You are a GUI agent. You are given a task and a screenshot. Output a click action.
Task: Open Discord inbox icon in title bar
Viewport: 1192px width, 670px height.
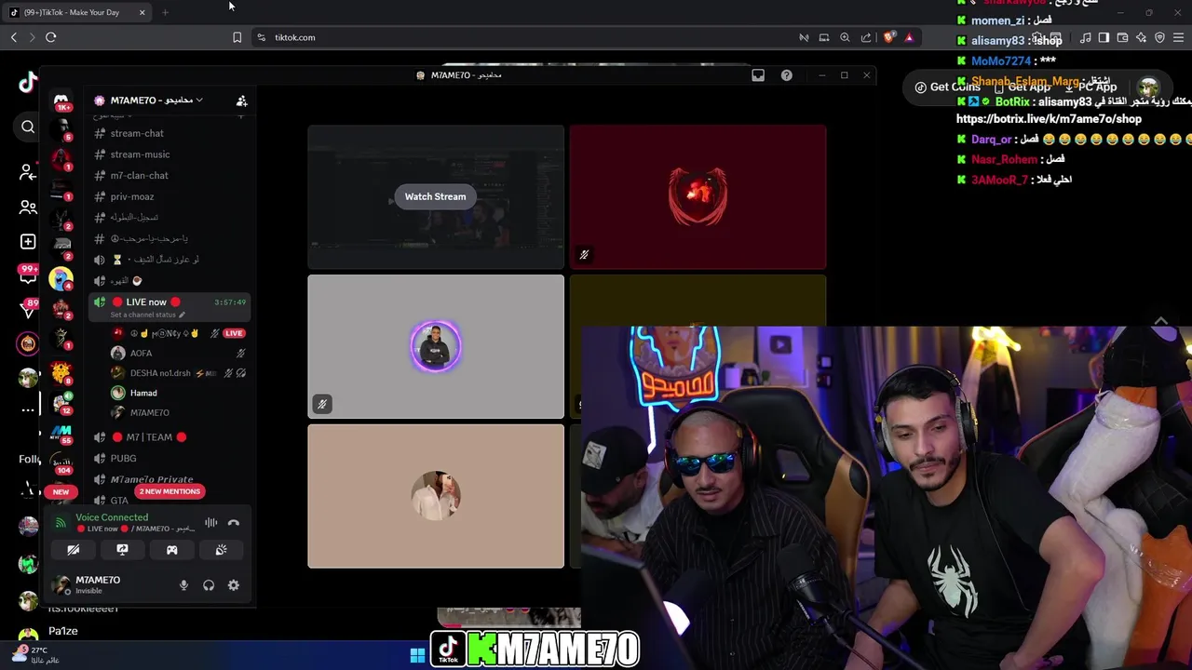(758, 75)
